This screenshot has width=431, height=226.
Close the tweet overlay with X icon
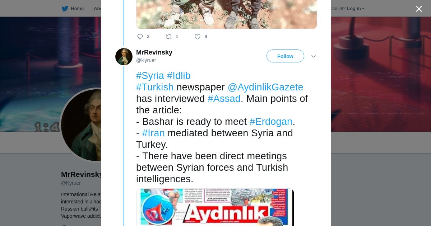[x=419, y=9]
